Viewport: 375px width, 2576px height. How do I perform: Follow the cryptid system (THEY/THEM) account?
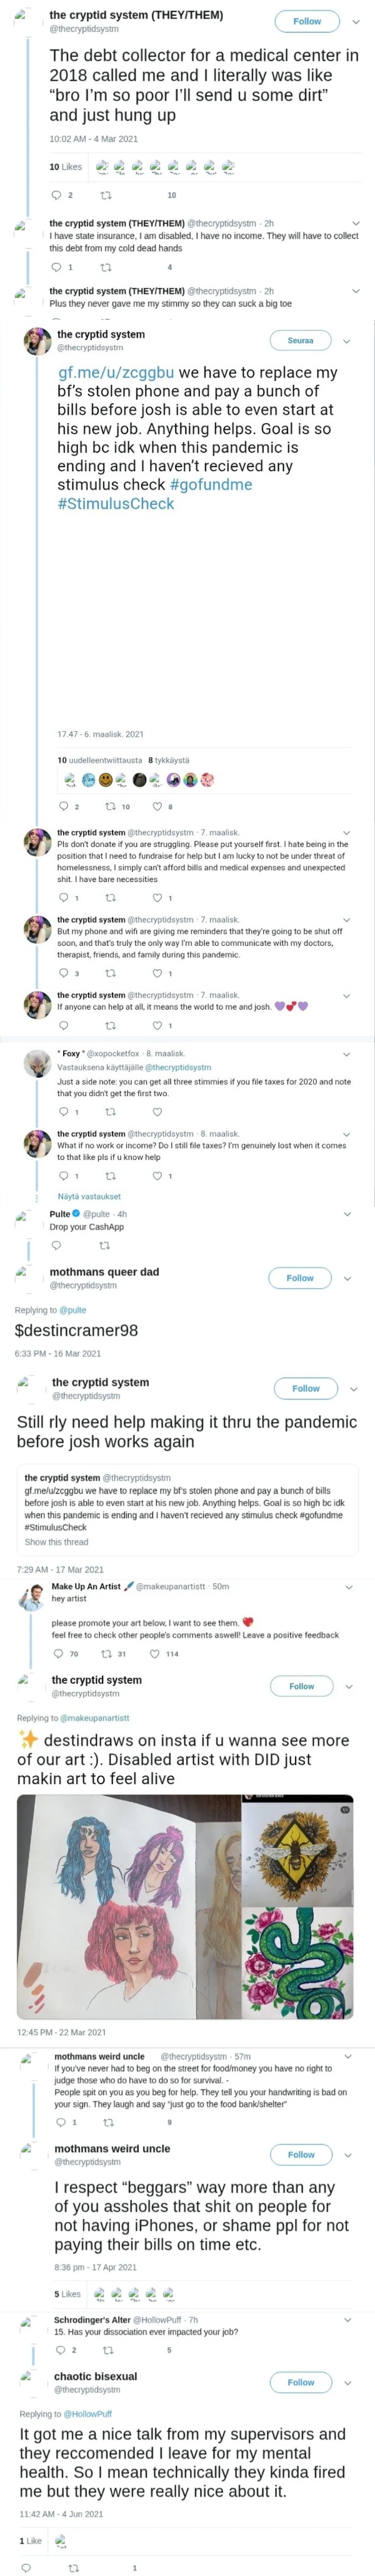click(307, 21)
